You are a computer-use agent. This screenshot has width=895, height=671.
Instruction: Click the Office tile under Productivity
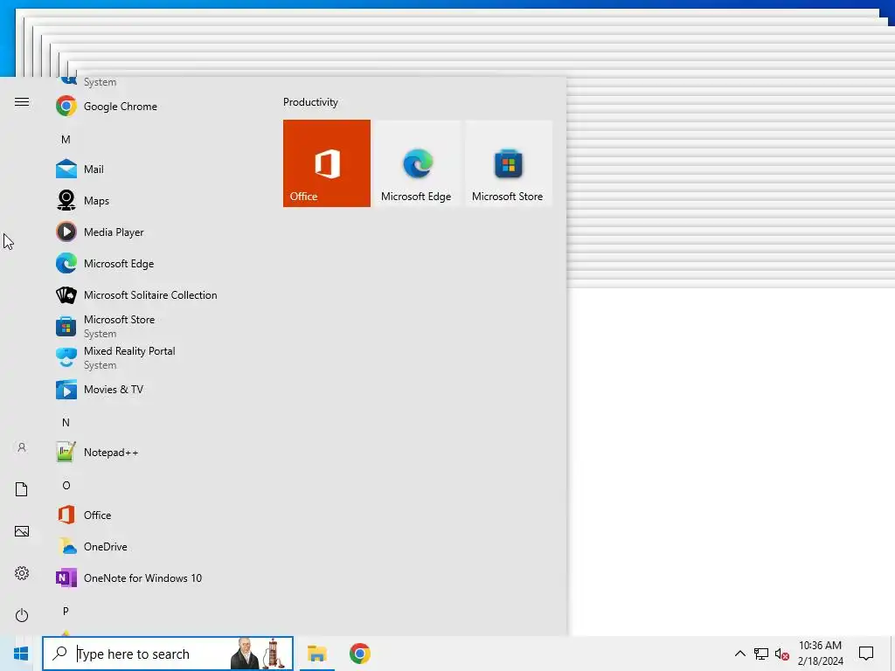327,163
